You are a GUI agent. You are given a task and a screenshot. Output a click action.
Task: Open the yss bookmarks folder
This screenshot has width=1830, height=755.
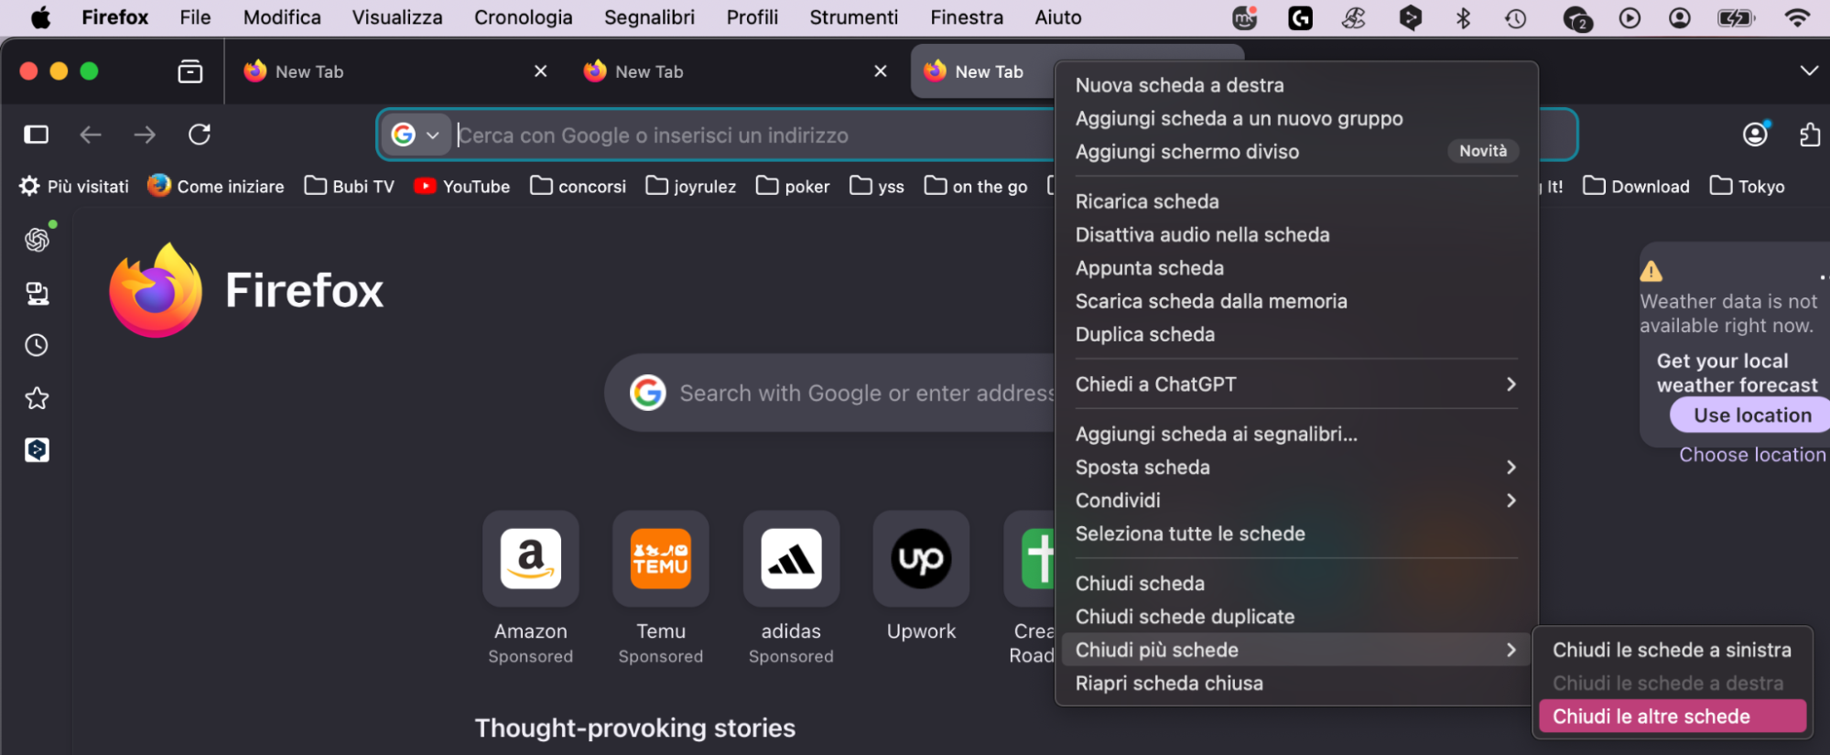click(877, 187)
